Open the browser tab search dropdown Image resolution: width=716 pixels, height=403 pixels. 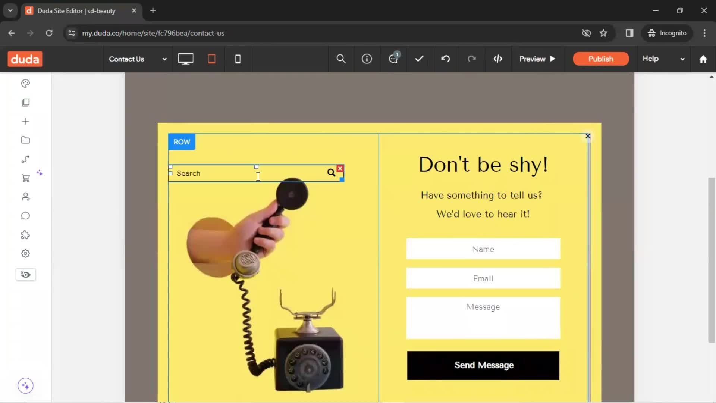10,10
